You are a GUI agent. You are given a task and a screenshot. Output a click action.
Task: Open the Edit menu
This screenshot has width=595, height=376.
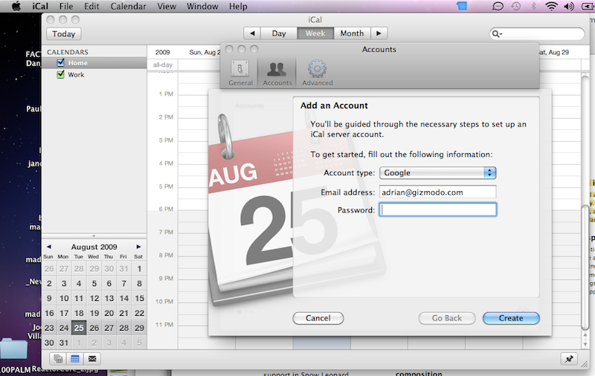(x=91, y=6)
